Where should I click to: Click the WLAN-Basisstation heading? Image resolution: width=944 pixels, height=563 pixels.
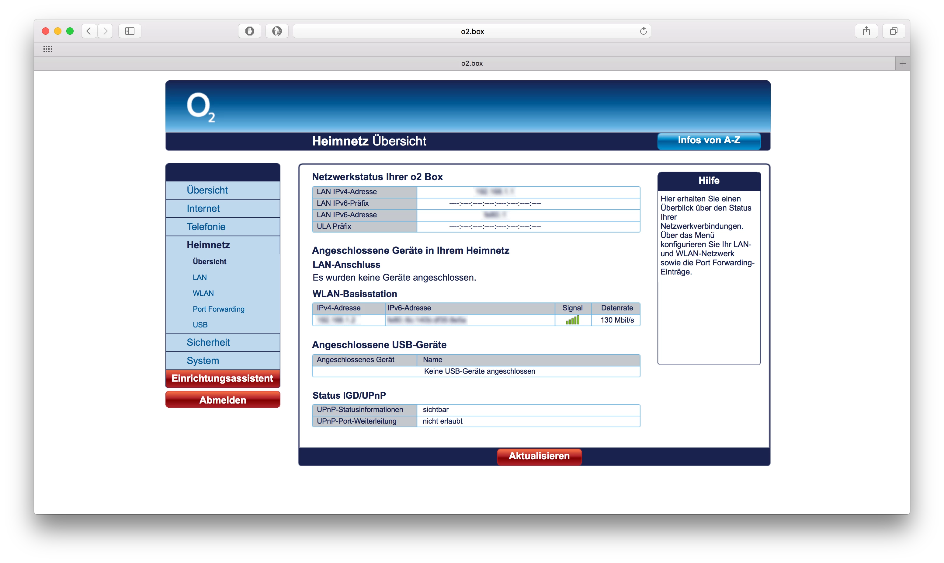pos(355,294)
